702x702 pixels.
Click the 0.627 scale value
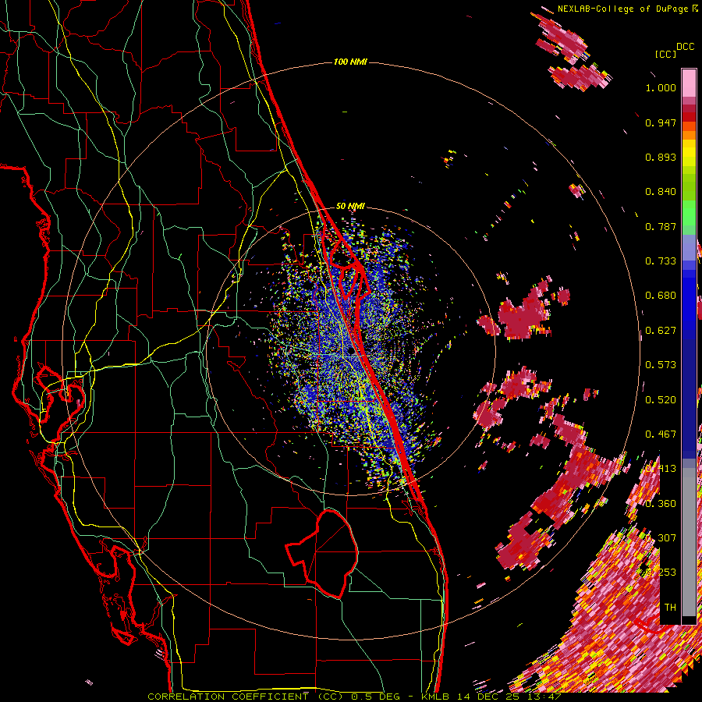[x=661, y=331]
